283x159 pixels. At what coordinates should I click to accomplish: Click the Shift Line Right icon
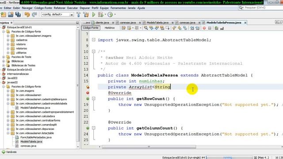(198, 28)
